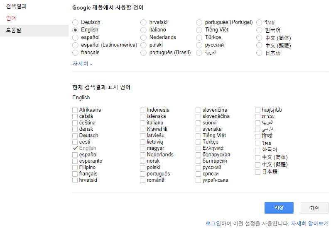This screenshot has height=228, width=331.
Task: Select 中文 (简体) radio button
Action: 259,37
